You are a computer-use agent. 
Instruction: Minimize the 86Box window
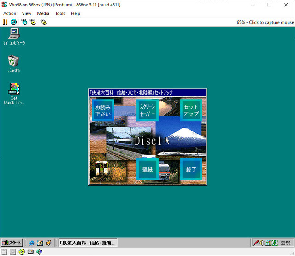[253, 5]
